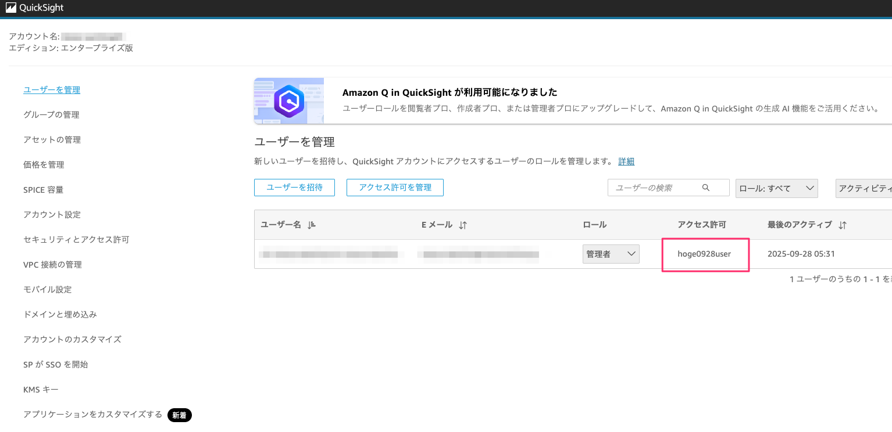Open グループの管理 in sidebar
Screen dimensions: 892x432
tap(51, 114)
